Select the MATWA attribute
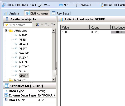 click(x=24, y=67)
